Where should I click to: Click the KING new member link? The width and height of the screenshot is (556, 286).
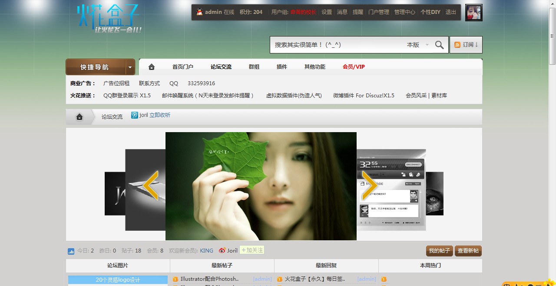tap(206, 251)
